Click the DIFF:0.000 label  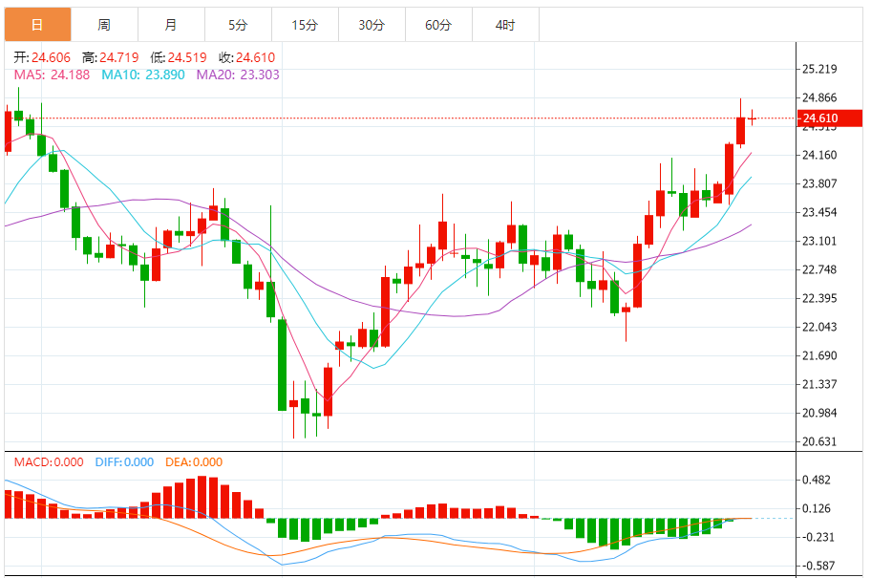124,461
